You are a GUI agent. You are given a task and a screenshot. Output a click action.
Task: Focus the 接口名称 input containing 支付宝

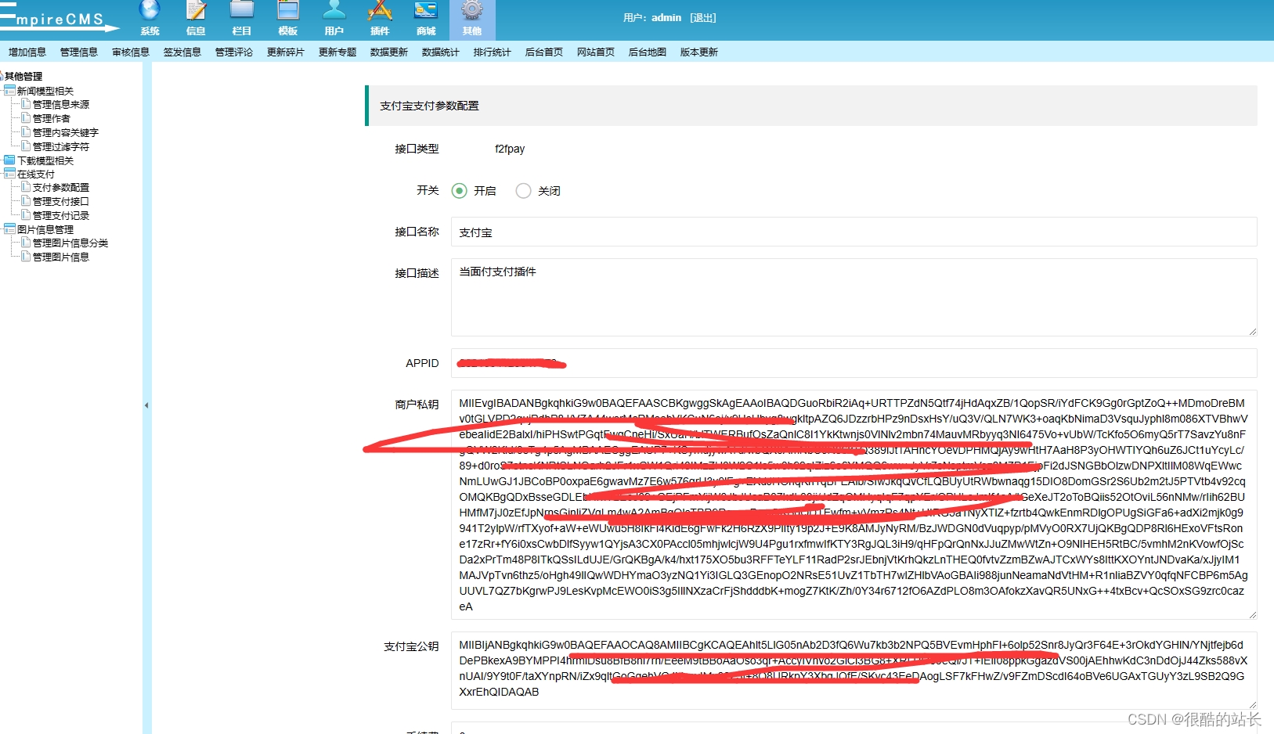(854, 232)
